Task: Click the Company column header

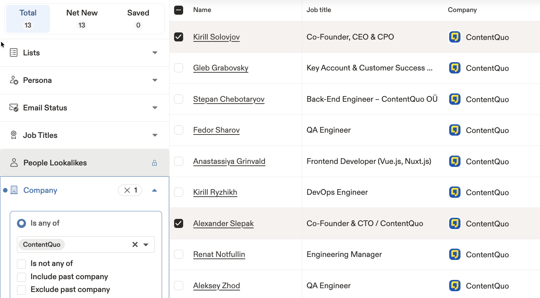Action: point(462,10)
